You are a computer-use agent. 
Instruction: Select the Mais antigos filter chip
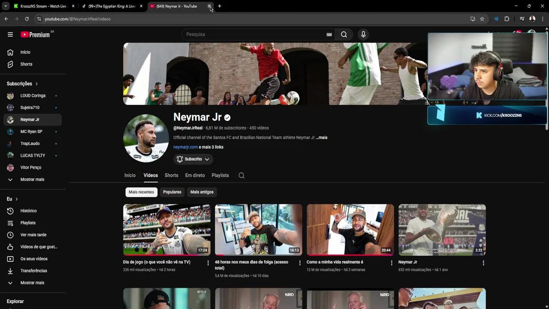pyautogui.click(x=202, y=192)
